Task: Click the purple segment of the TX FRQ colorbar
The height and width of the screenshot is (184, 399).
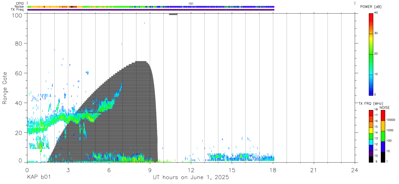Action: click(x=371, y=153)
